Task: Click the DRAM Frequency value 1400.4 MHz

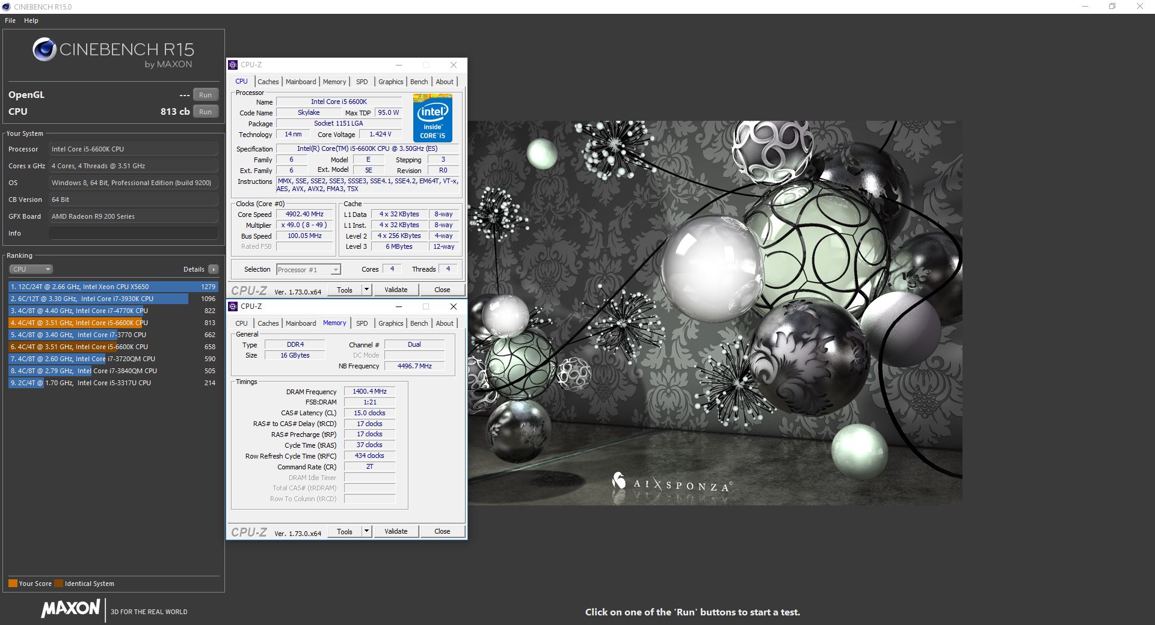Action: pyautogui.click(x=369, y=391)
